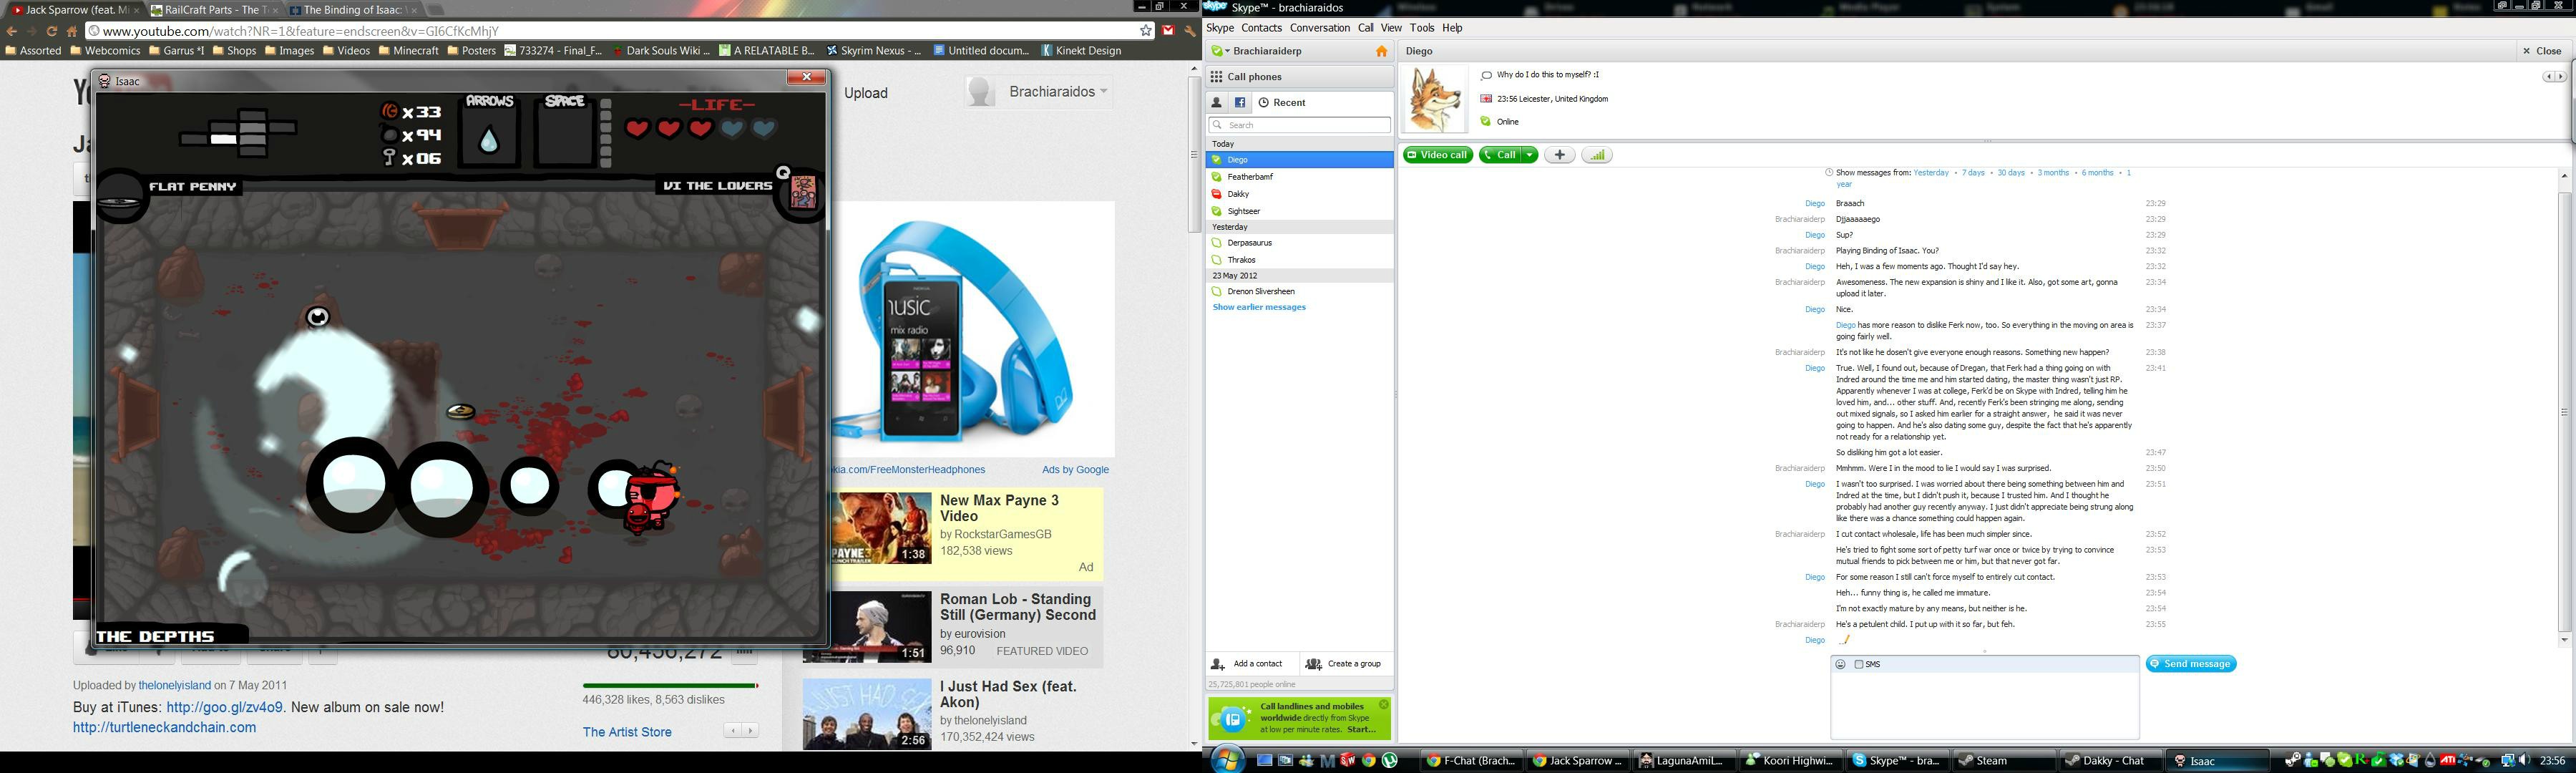Open call quality signal bars button
Screen dimensions: 2576x773
[x=1596, y=155]
